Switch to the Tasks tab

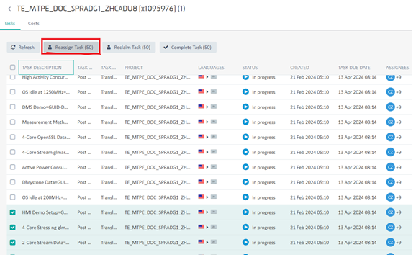[x=10, y=23]
